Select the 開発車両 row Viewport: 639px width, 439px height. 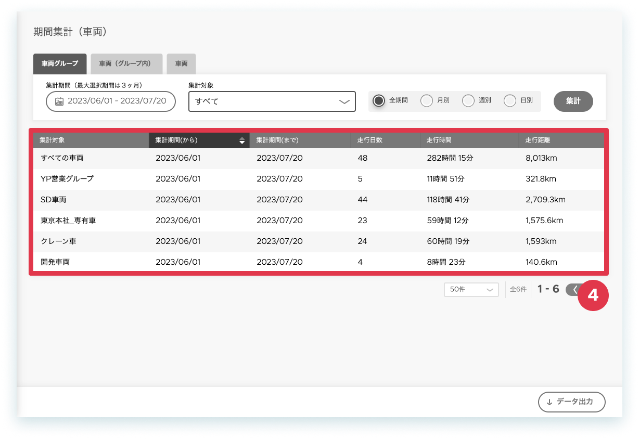(319, 262)
